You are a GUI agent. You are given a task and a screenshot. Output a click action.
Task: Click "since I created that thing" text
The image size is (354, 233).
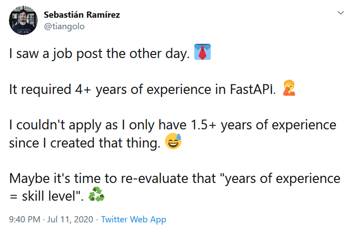coord(84,144)
